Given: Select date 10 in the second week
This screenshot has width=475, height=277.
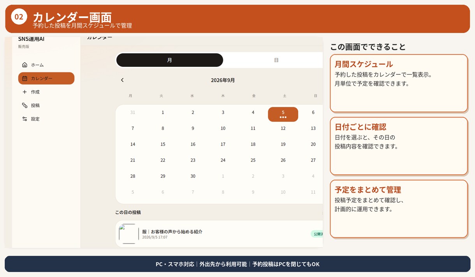Looking at the screenshot, I should coord(223,128).
